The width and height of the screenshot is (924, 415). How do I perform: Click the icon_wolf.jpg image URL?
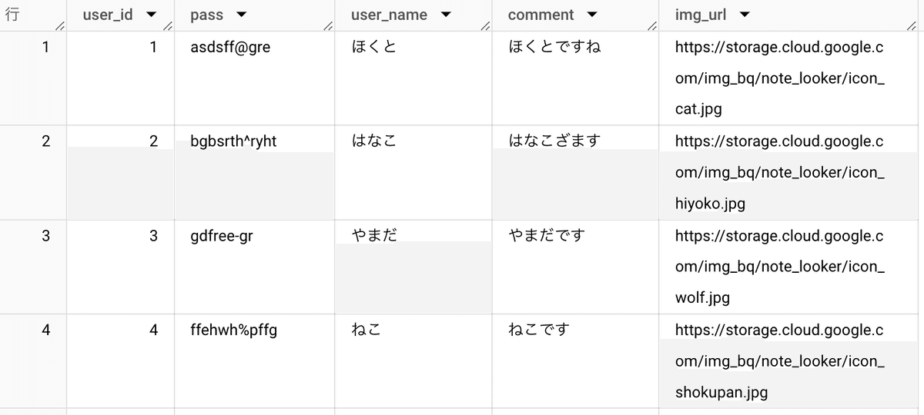click(x=779, y=267)
